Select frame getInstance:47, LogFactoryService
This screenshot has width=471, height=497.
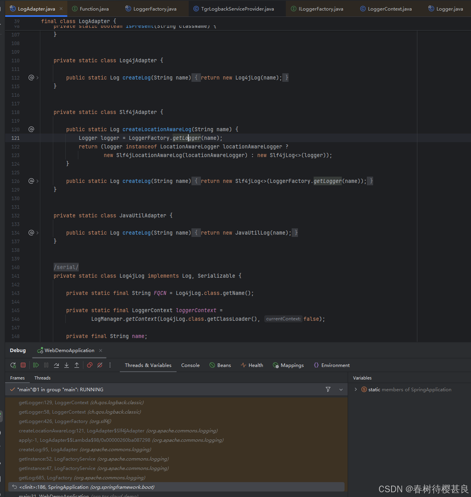(176, 468)
